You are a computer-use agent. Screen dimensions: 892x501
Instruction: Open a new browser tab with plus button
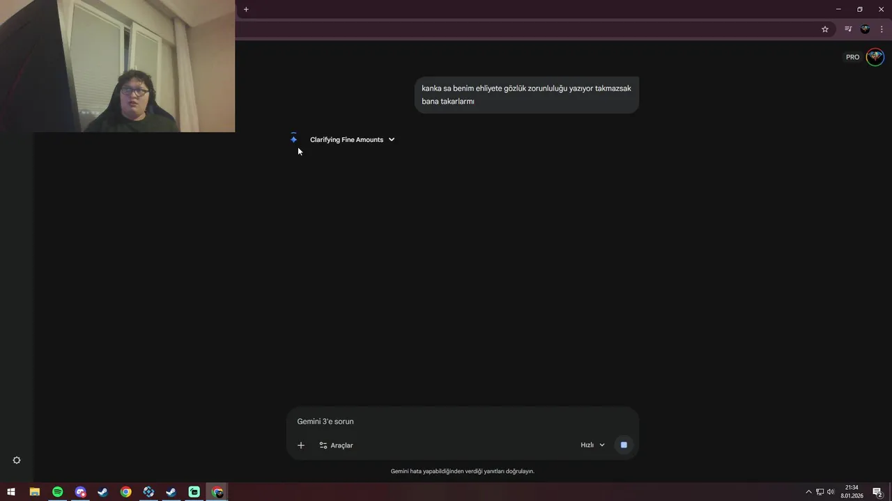pos(246,9)
